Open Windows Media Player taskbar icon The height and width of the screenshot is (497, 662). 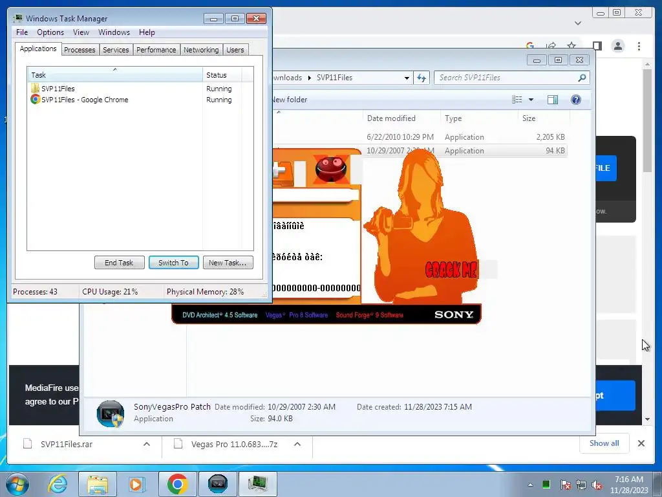(136, 484)
